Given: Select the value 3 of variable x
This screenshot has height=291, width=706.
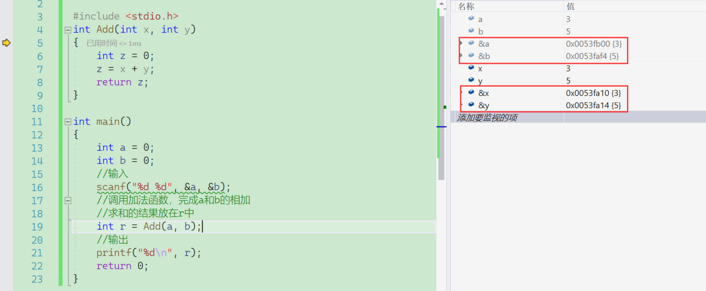Looking at the screenshot, I should click(x=568, y=68).
